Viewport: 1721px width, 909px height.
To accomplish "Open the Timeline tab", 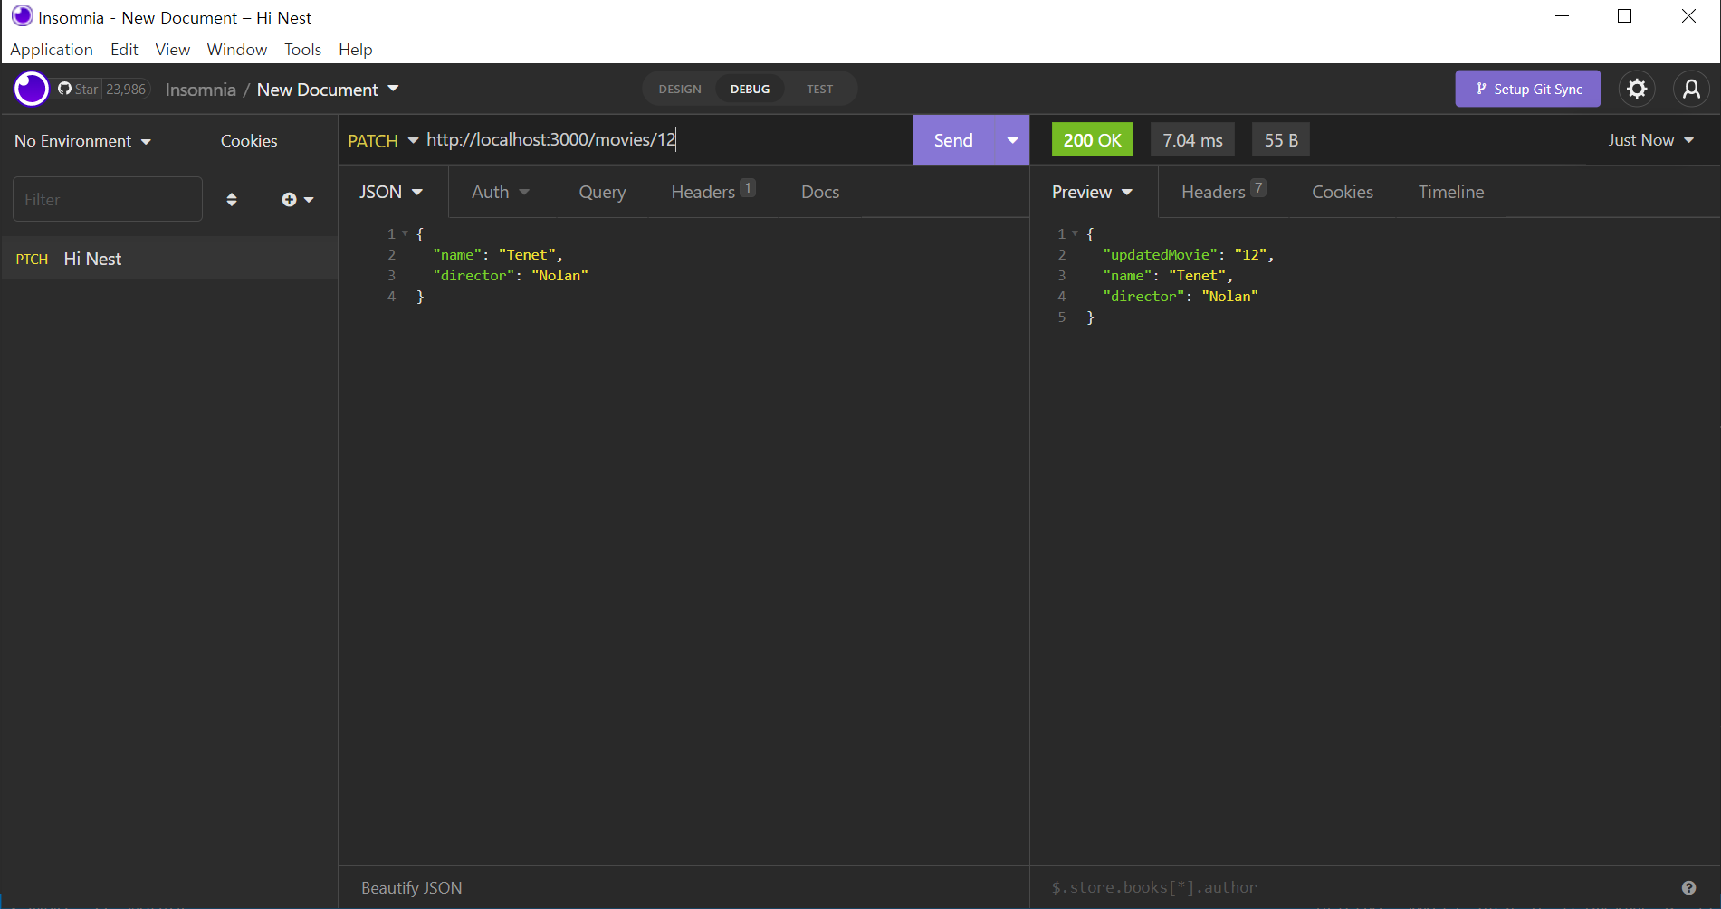I will point(1451,192).
